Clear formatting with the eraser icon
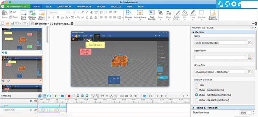Image resolution: width=258 pixels, height=117 pixels. pos(92,12)
